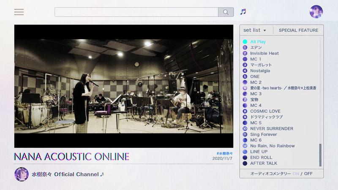338x190 pixels.
Task: Select NEVER SURRENDER track
Action: pyautogui.click(x=271, y=128)
